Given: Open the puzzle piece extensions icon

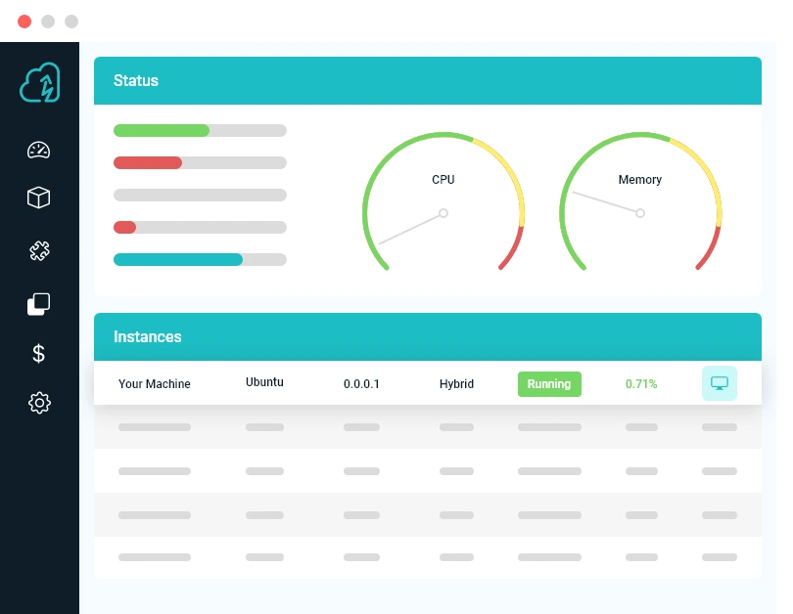Looking at the screenshot, I should tap(39, 251).
